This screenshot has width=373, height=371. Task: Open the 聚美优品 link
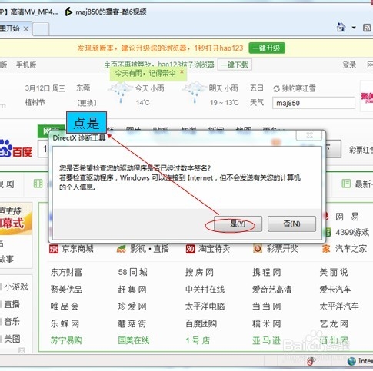point(66,290)
